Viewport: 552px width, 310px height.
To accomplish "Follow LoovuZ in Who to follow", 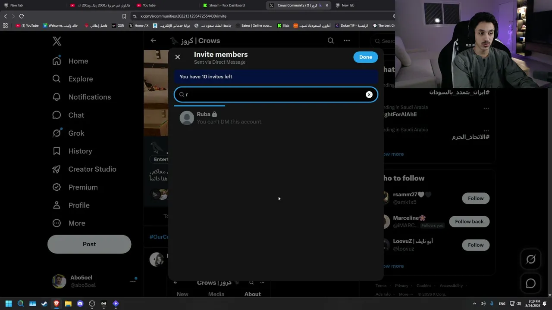I will [476, 245].
